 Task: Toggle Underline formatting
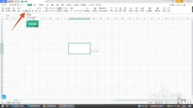pyautogui.click(x=24, y=11)
